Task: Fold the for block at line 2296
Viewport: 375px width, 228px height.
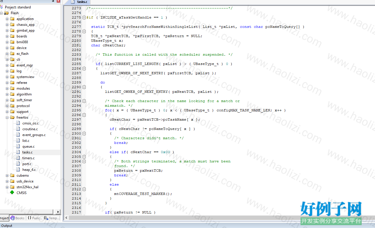Action: point(84,115)
